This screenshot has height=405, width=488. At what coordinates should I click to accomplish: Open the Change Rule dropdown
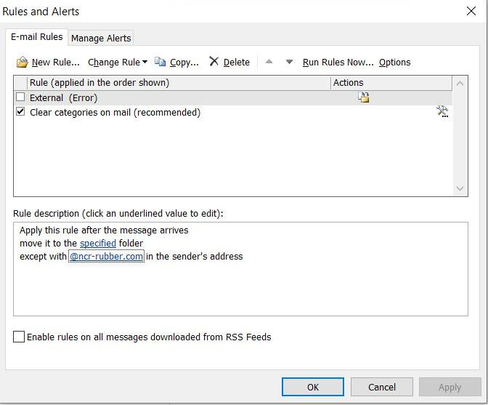click(118, 63)
